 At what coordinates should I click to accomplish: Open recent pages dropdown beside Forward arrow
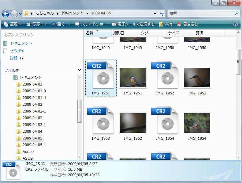(20, 14)
